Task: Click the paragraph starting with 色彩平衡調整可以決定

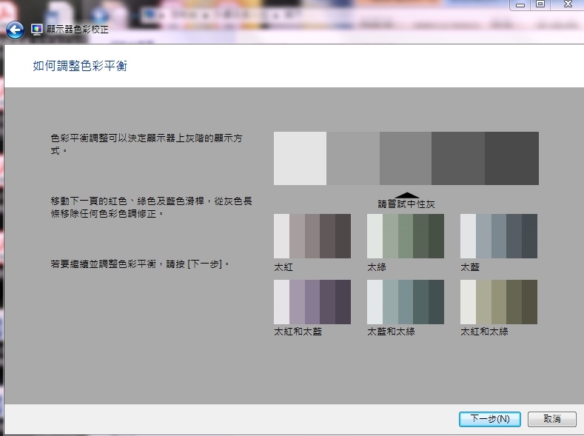Action: pos(147,144)
